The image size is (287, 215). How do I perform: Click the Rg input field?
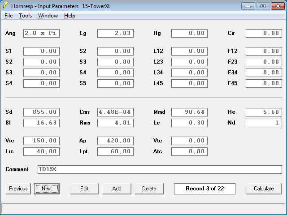point(189,33)
